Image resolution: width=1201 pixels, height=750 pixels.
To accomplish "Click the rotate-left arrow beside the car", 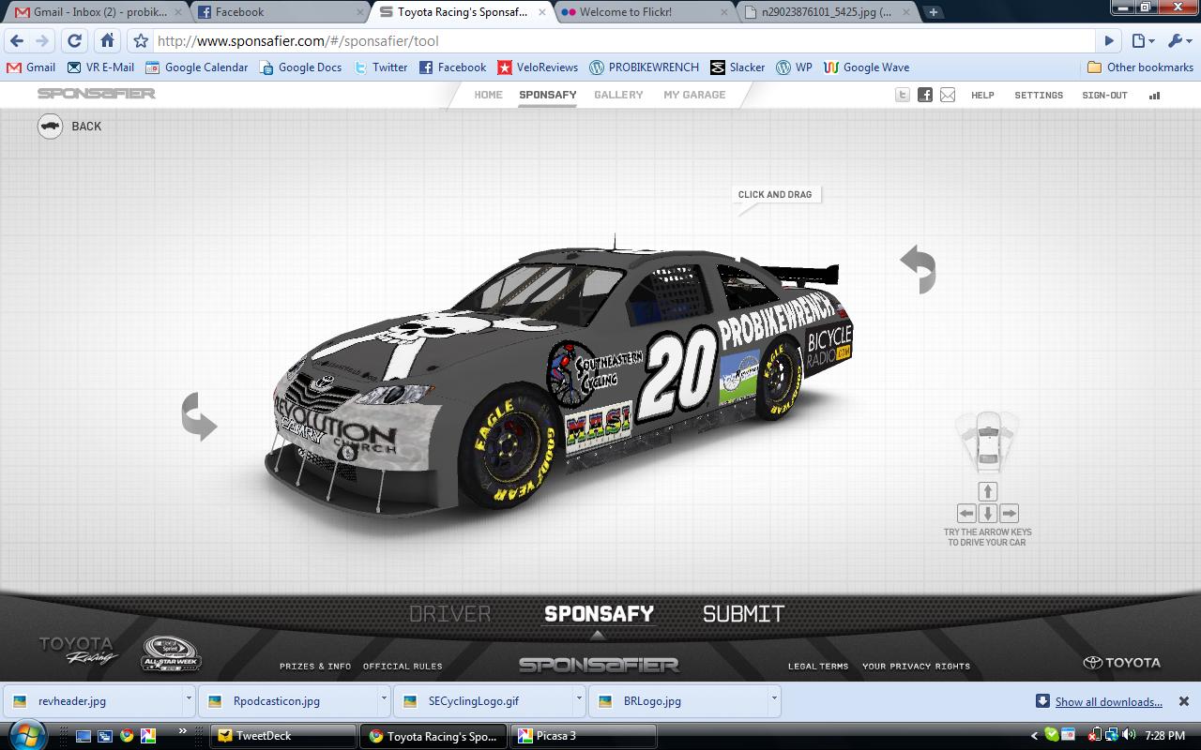I will (x=199, y=417).
